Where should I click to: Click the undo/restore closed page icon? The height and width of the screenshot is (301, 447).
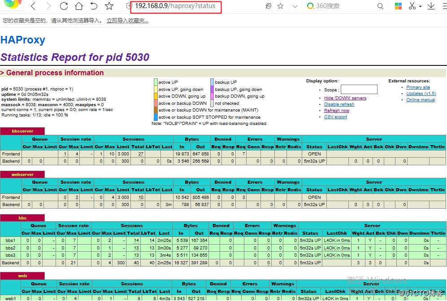[x=94, y=6]
